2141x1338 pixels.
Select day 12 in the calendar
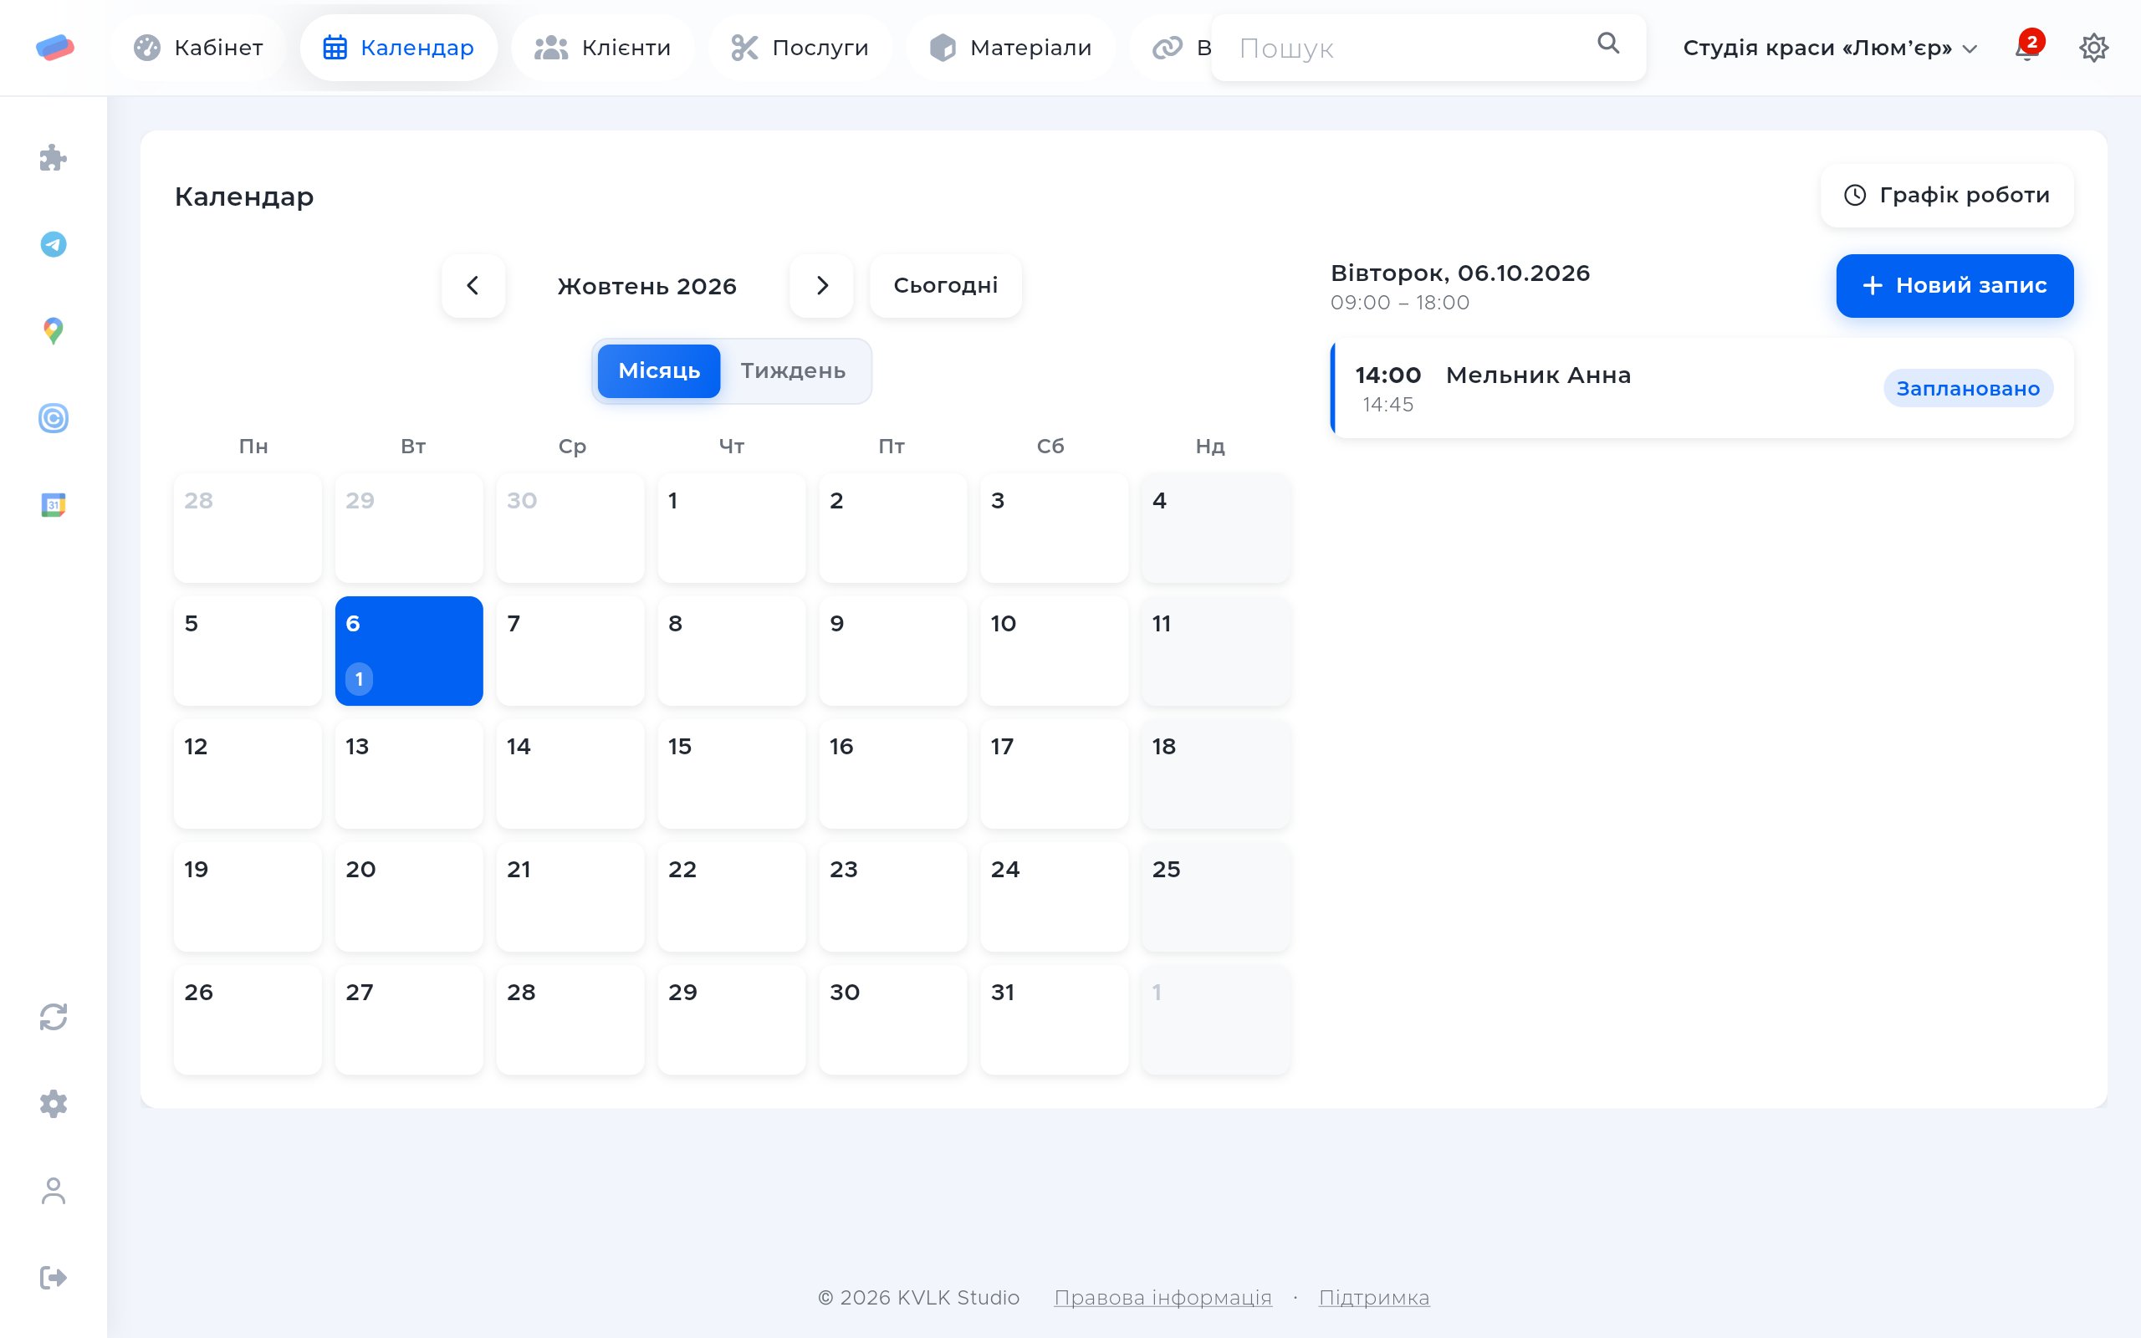tap(248, 774)
